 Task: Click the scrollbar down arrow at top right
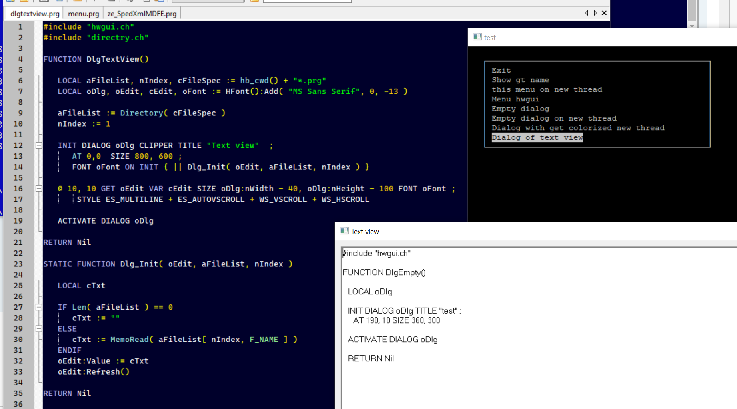(x=692, y=25)
